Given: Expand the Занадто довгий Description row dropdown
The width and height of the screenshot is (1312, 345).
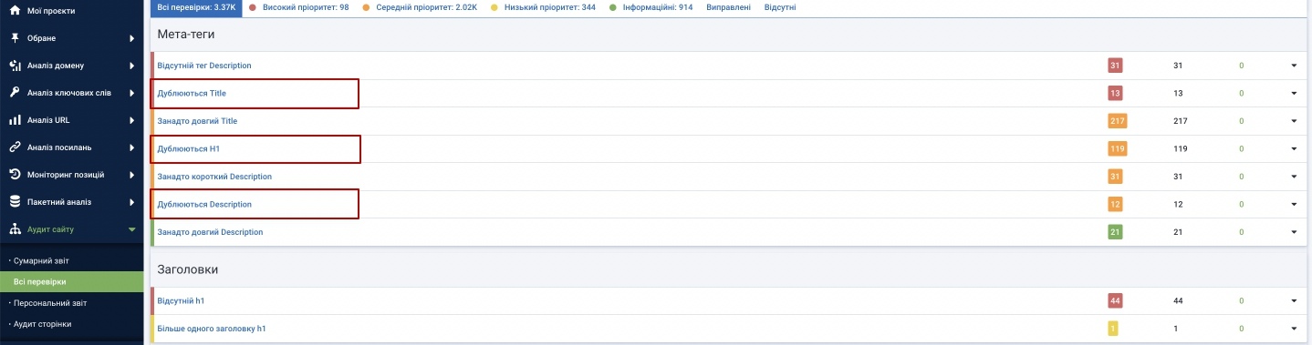Looking at the screenshot, I should [x=1293, y=232].
